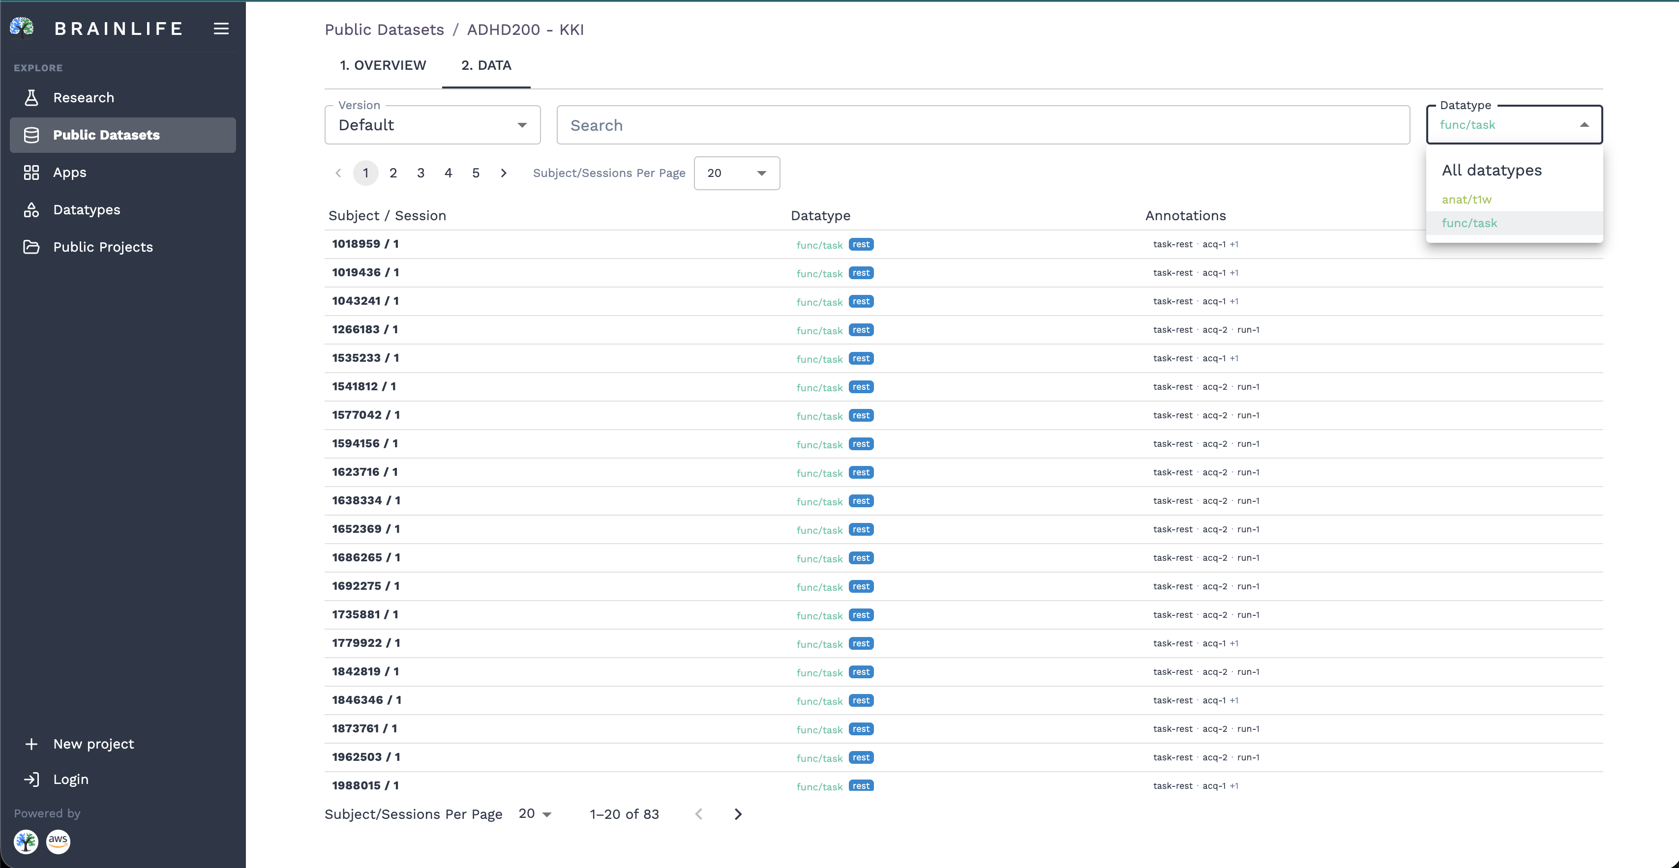Screen dimensions: 1679x868
Task: Click bottom next page arrow
Action: tap(738, 814)
